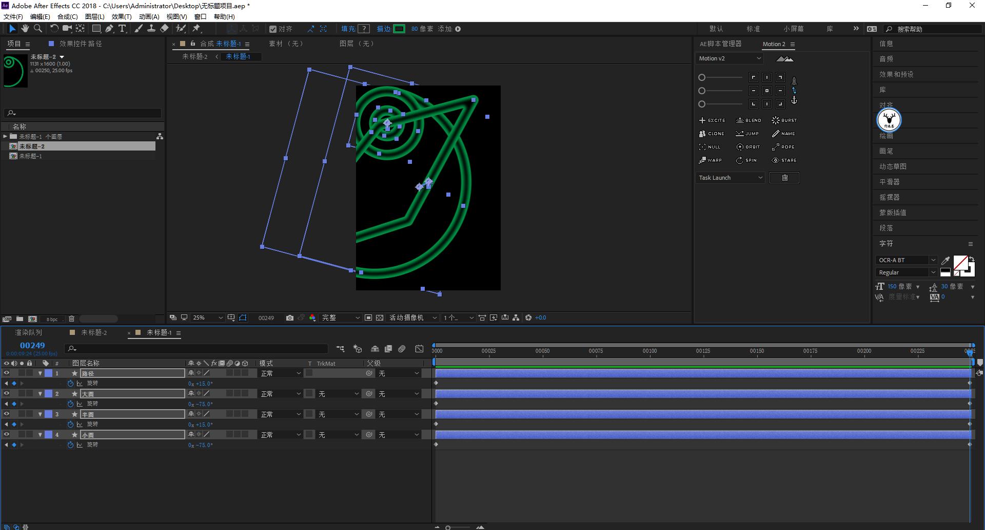Image resolution: width=985 pixels, height=530 pixels.
Task: Click the eyedropper in Character panel
Action: click(945, 260)
